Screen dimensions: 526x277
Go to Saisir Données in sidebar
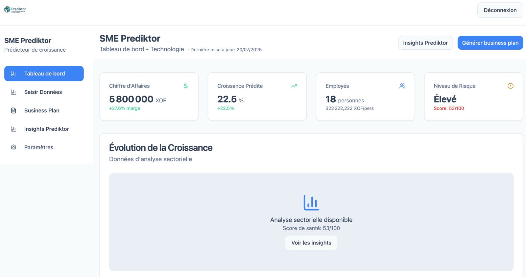click(x=44, y=92)
